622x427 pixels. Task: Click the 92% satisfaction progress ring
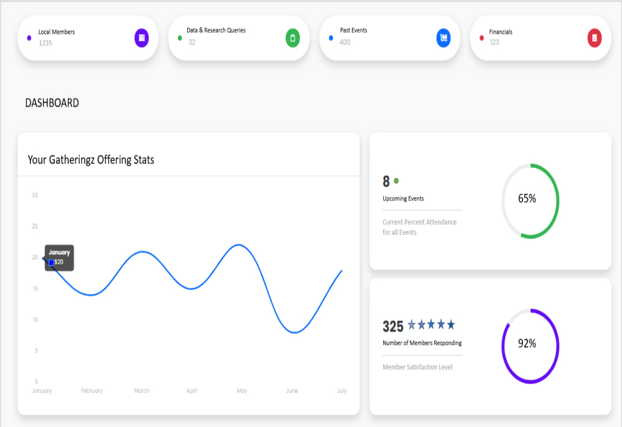point(530,345)
